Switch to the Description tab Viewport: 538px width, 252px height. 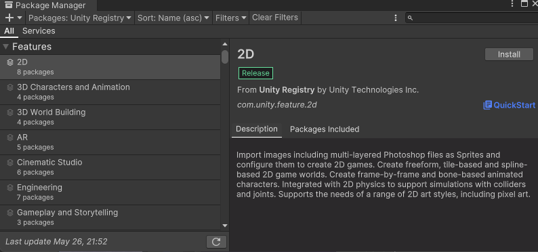click(x=257, y=129)
